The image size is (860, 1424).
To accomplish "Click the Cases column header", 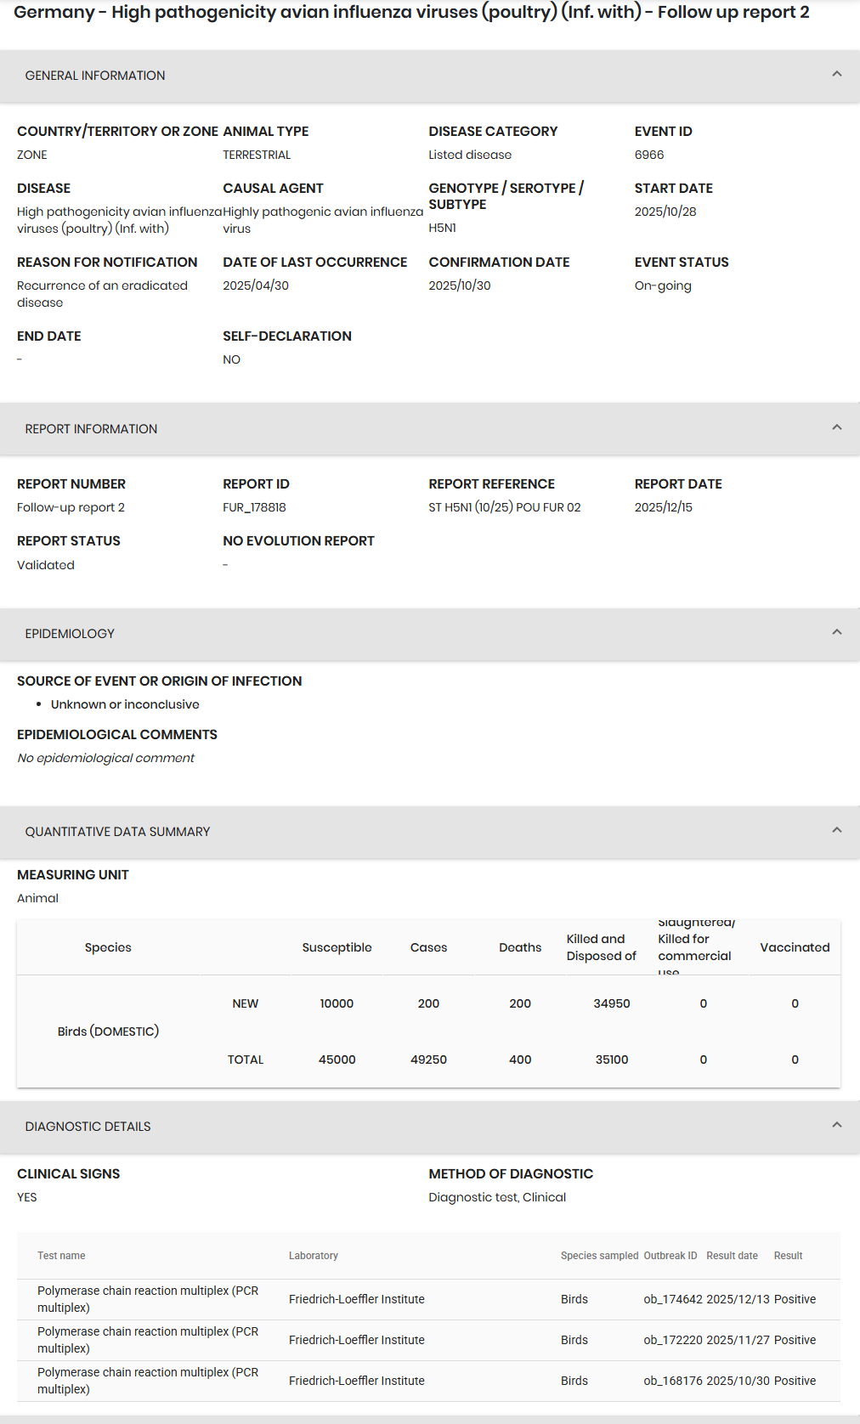I will tap(428, 947).
